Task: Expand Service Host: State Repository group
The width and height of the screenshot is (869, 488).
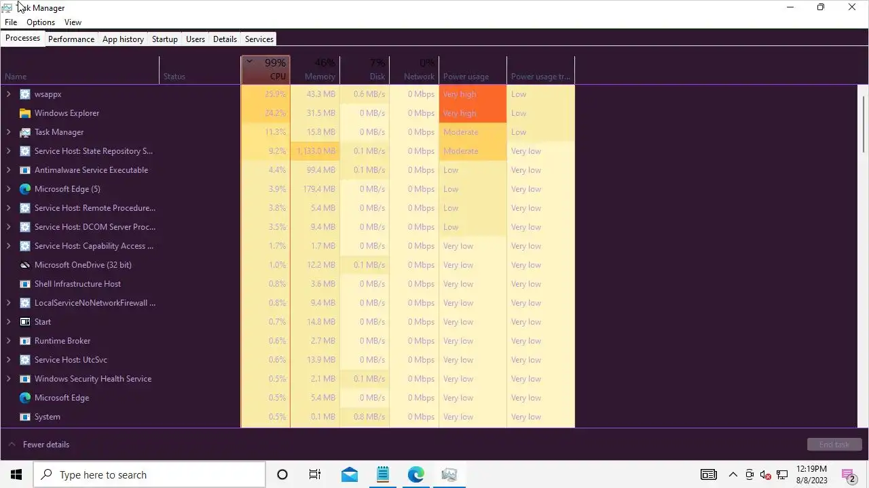Action: (8, 151)
